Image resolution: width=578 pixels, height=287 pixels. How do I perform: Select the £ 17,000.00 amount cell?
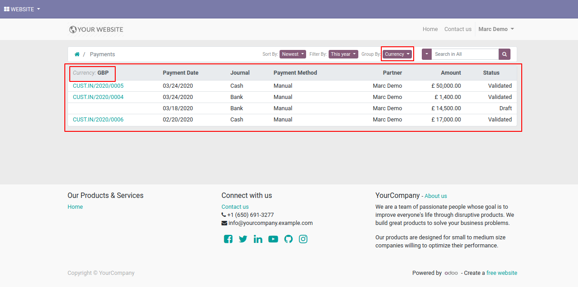pos(446,120)
